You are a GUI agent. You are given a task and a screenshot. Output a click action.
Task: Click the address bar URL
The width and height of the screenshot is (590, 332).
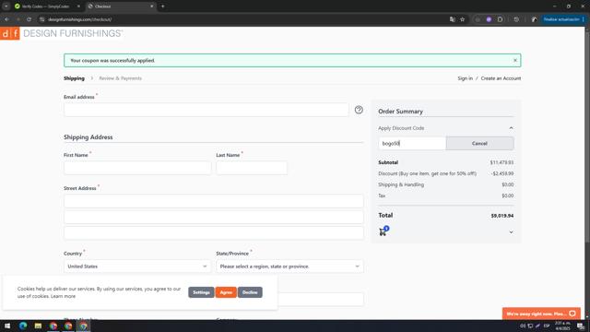(x=80, y=19)
